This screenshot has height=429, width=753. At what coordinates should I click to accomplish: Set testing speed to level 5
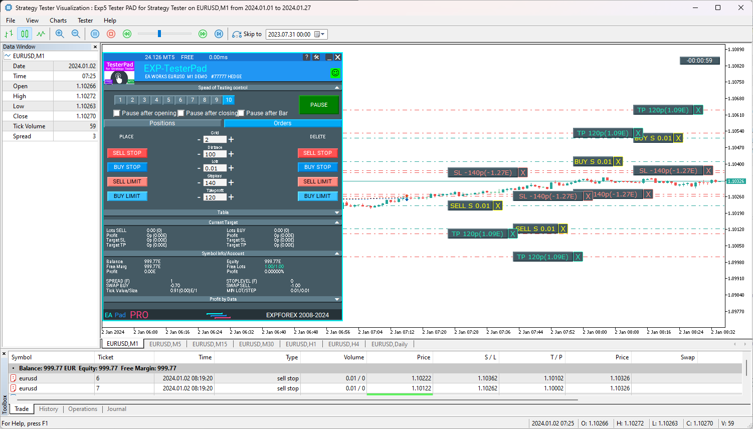pyautogui.click(x=168, y=100)
